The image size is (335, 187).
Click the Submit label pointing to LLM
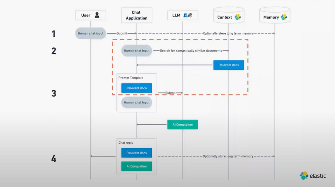tap(170, 93)
